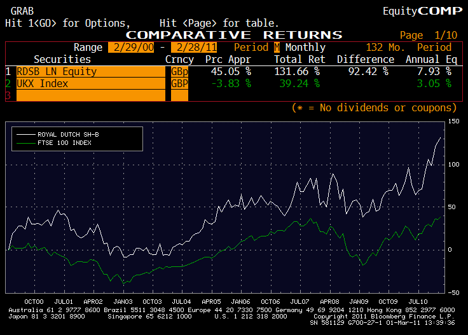This screenshot has width=468, height=335.
Task: Click the 132 Mo. period label
Action: click(x=385, y=48)
